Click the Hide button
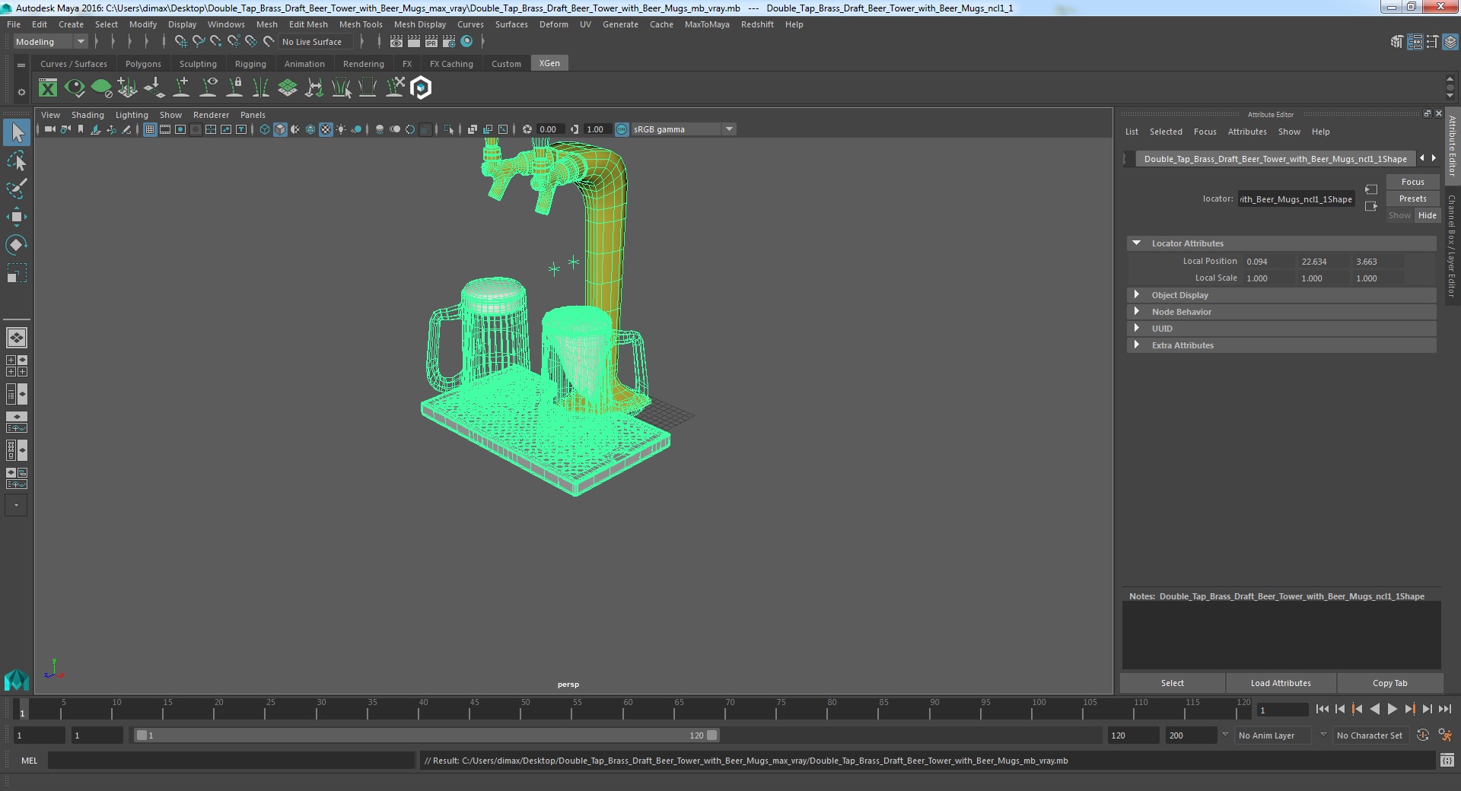Viewport: 1461px width, 791px height. pos(1427,215)
